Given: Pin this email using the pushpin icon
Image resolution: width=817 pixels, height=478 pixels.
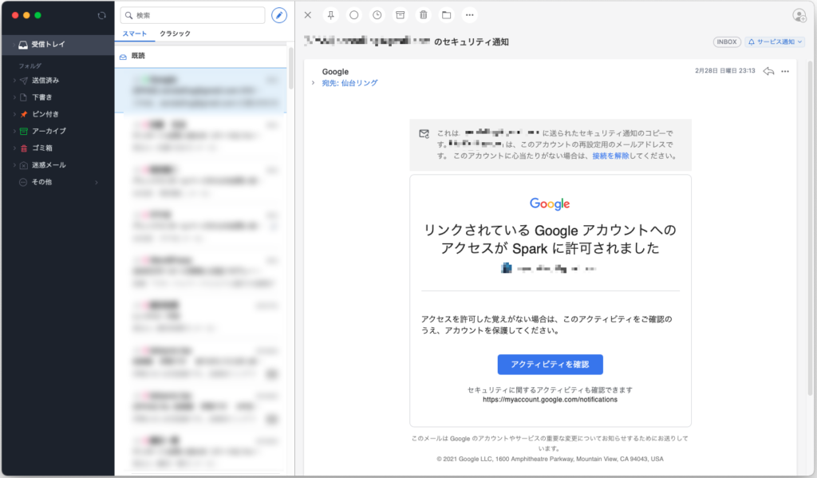Looking at the screenshot, I should pos(331,15).
